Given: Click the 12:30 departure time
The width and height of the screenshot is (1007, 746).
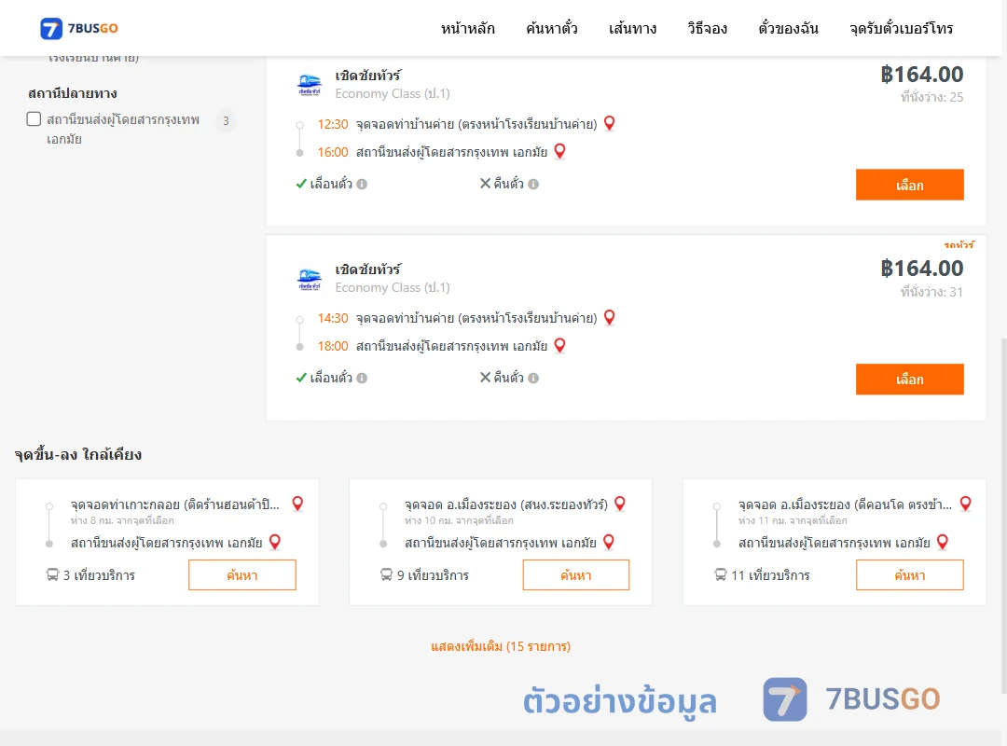Looking at the screenshot, I should 333,124.
